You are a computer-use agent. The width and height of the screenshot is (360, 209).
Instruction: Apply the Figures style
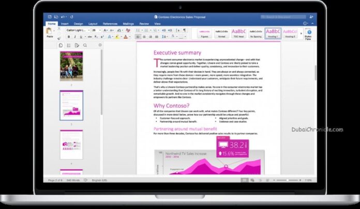[204, 34]
